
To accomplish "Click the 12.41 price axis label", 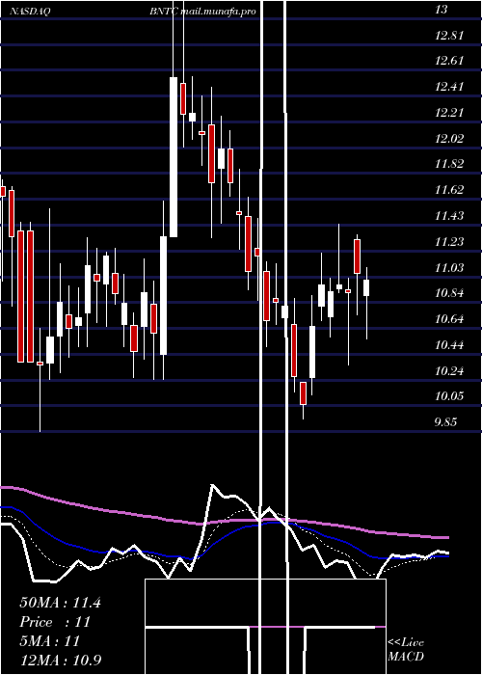I will tap(449, 87).
